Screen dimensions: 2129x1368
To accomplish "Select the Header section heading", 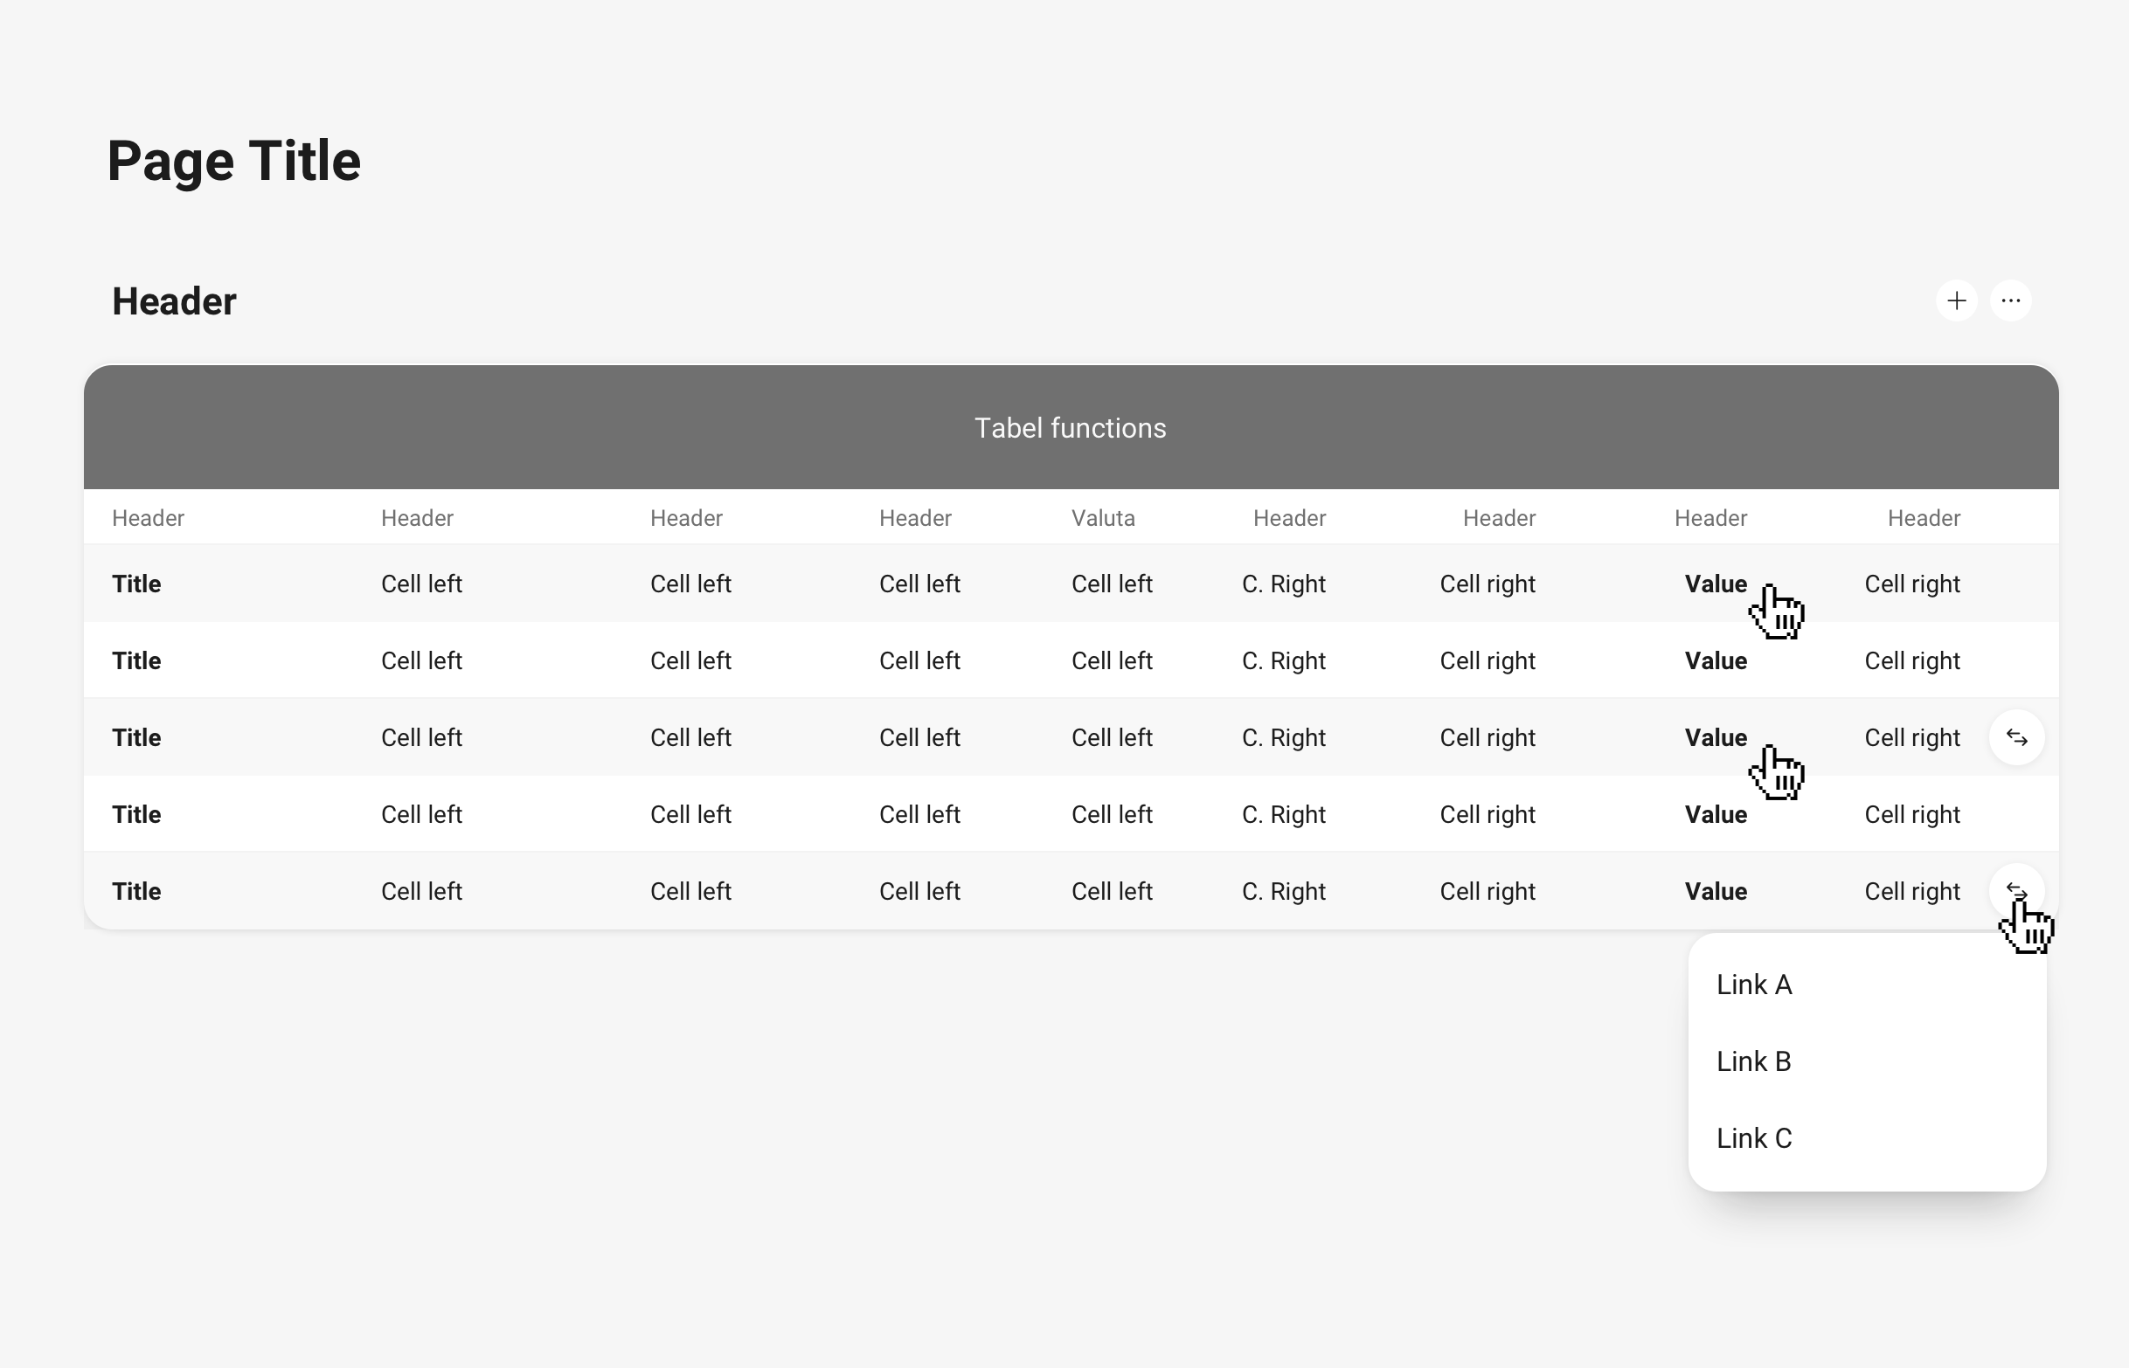I will (x=173, y=301).
